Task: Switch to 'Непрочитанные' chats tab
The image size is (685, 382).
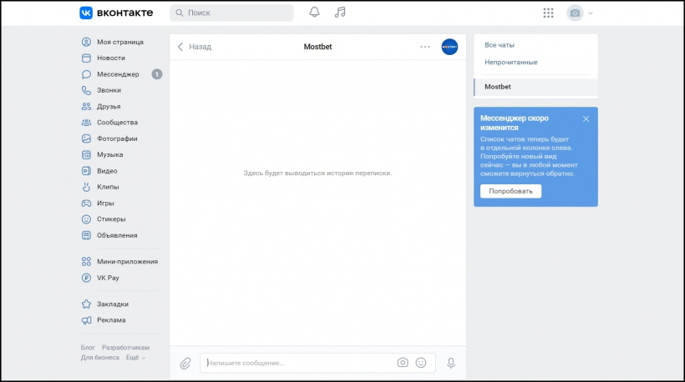Action: tap(510, 63)
